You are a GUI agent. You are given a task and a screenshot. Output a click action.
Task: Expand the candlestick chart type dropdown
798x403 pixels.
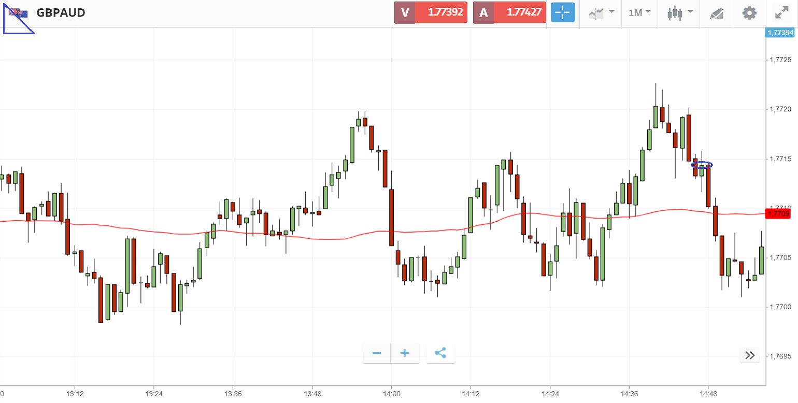(679, 12)
